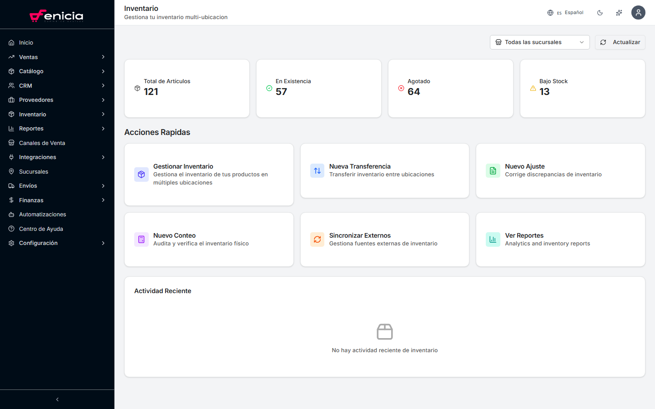Click the Sincronizar Externos sync icon
The height and width of the screenshot is (409, 655).
(x=317, y=239)
